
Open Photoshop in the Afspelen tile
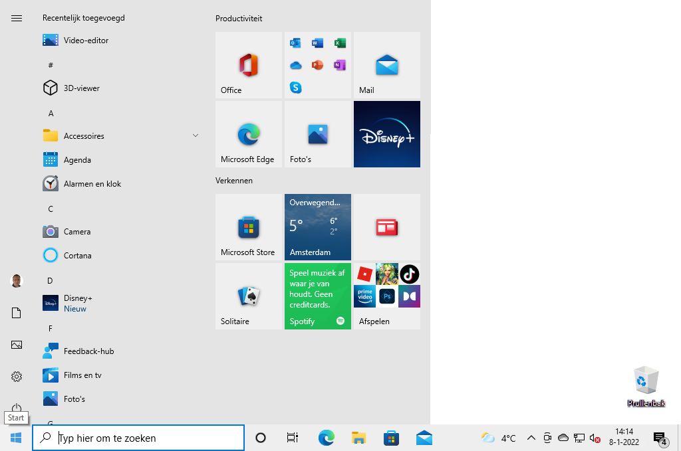click(x=387, y=296)
